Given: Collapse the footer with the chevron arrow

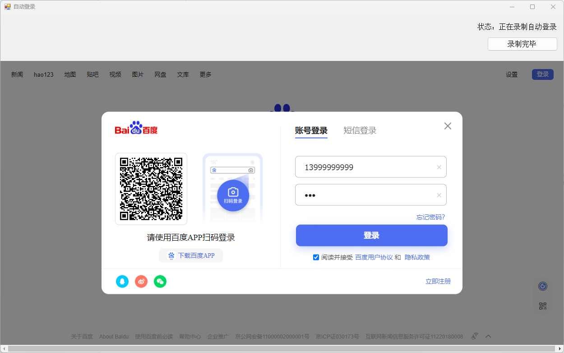Looking at the screenshot, I should point(488,336).
